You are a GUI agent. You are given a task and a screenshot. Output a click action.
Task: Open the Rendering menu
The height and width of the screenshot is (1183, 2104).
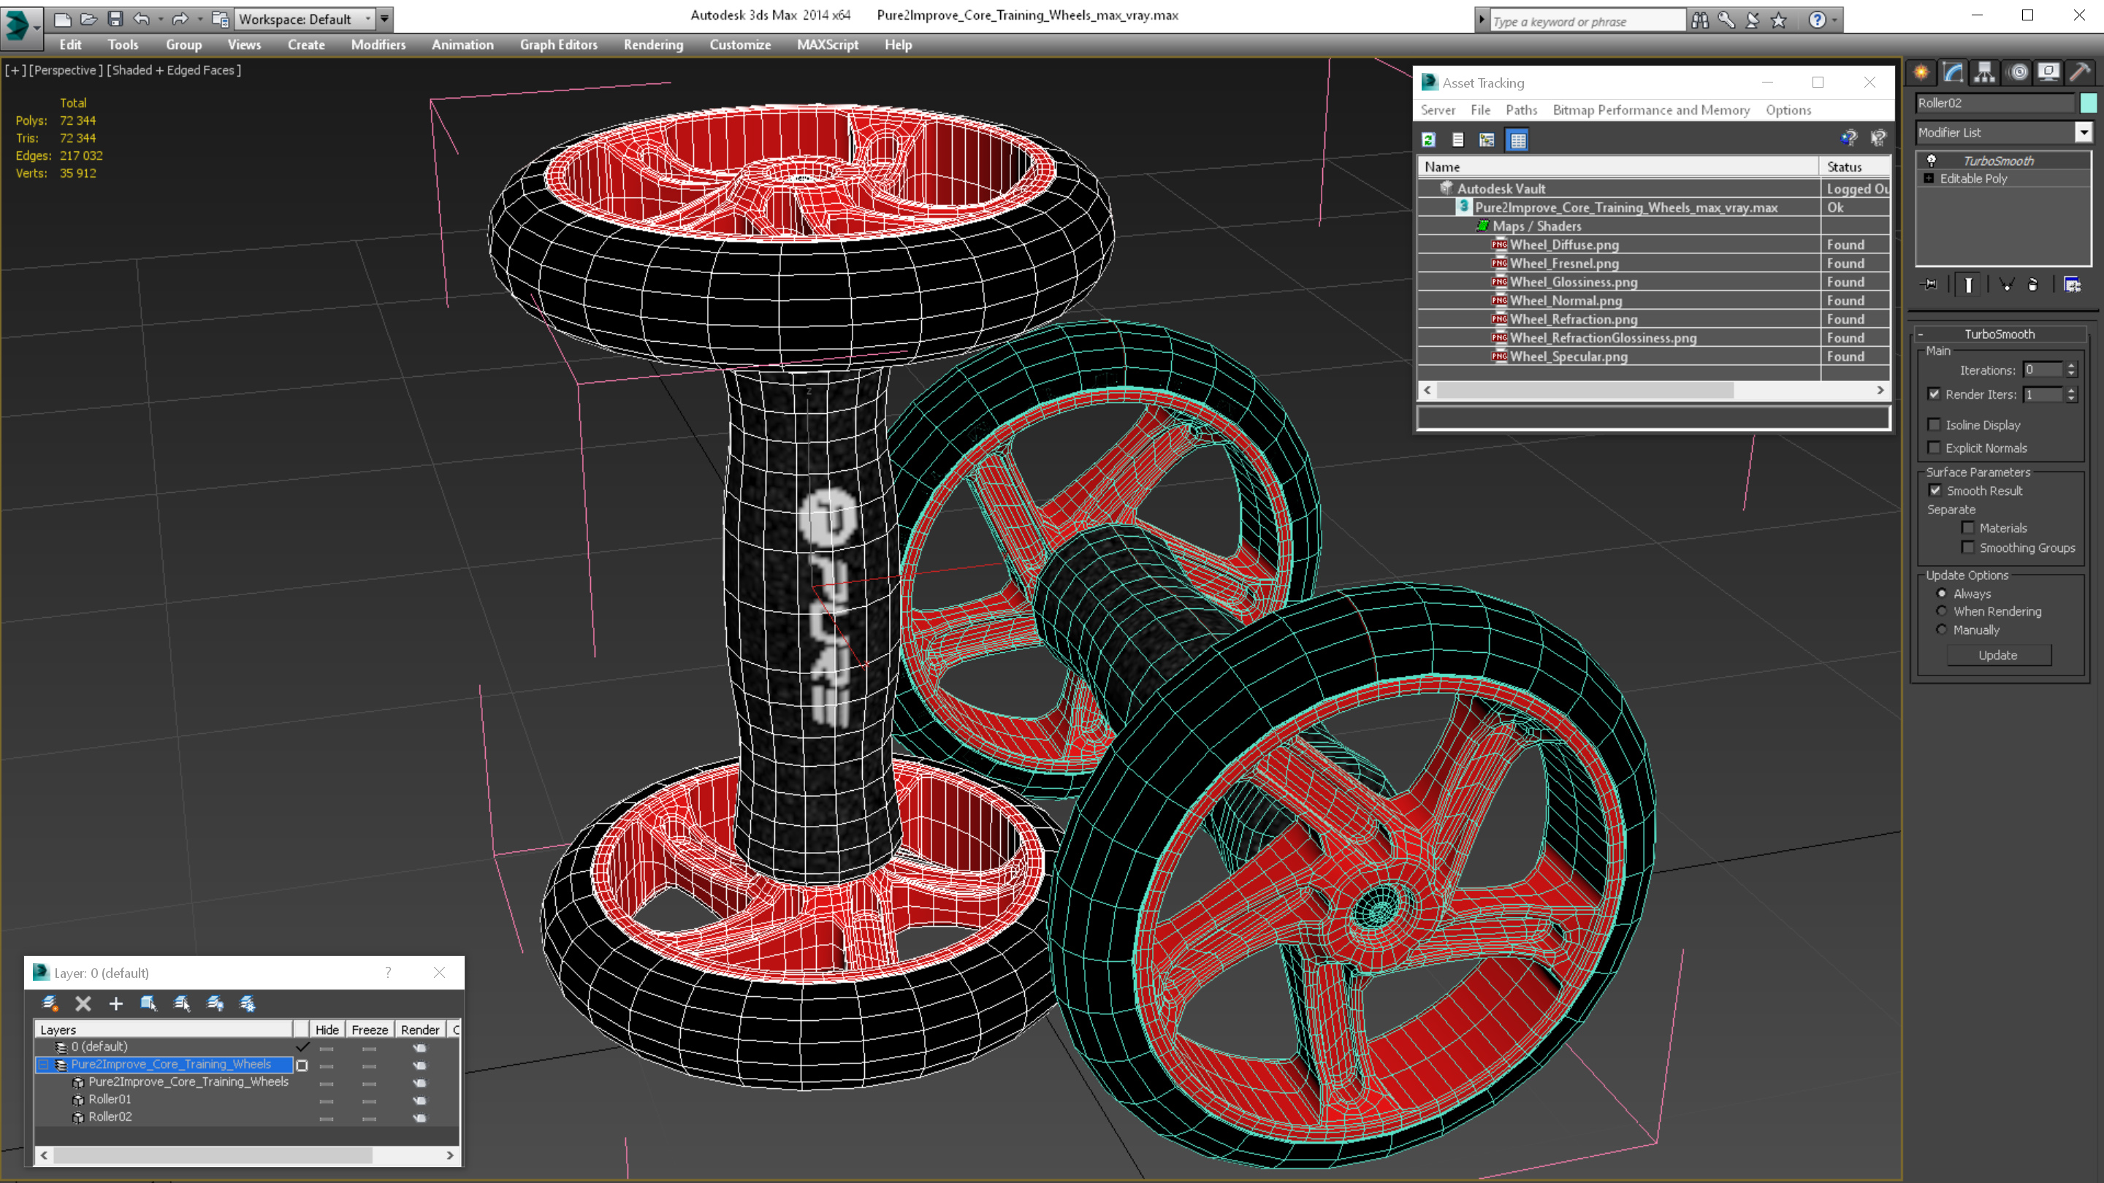(653, 45)
